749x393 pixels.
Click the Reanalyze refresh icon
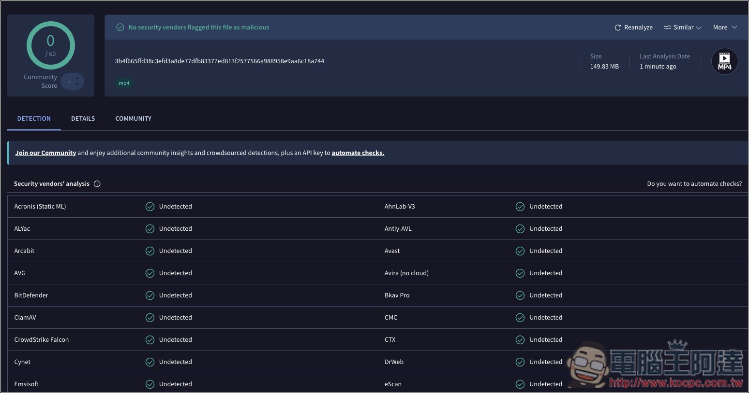pos(617,28)
